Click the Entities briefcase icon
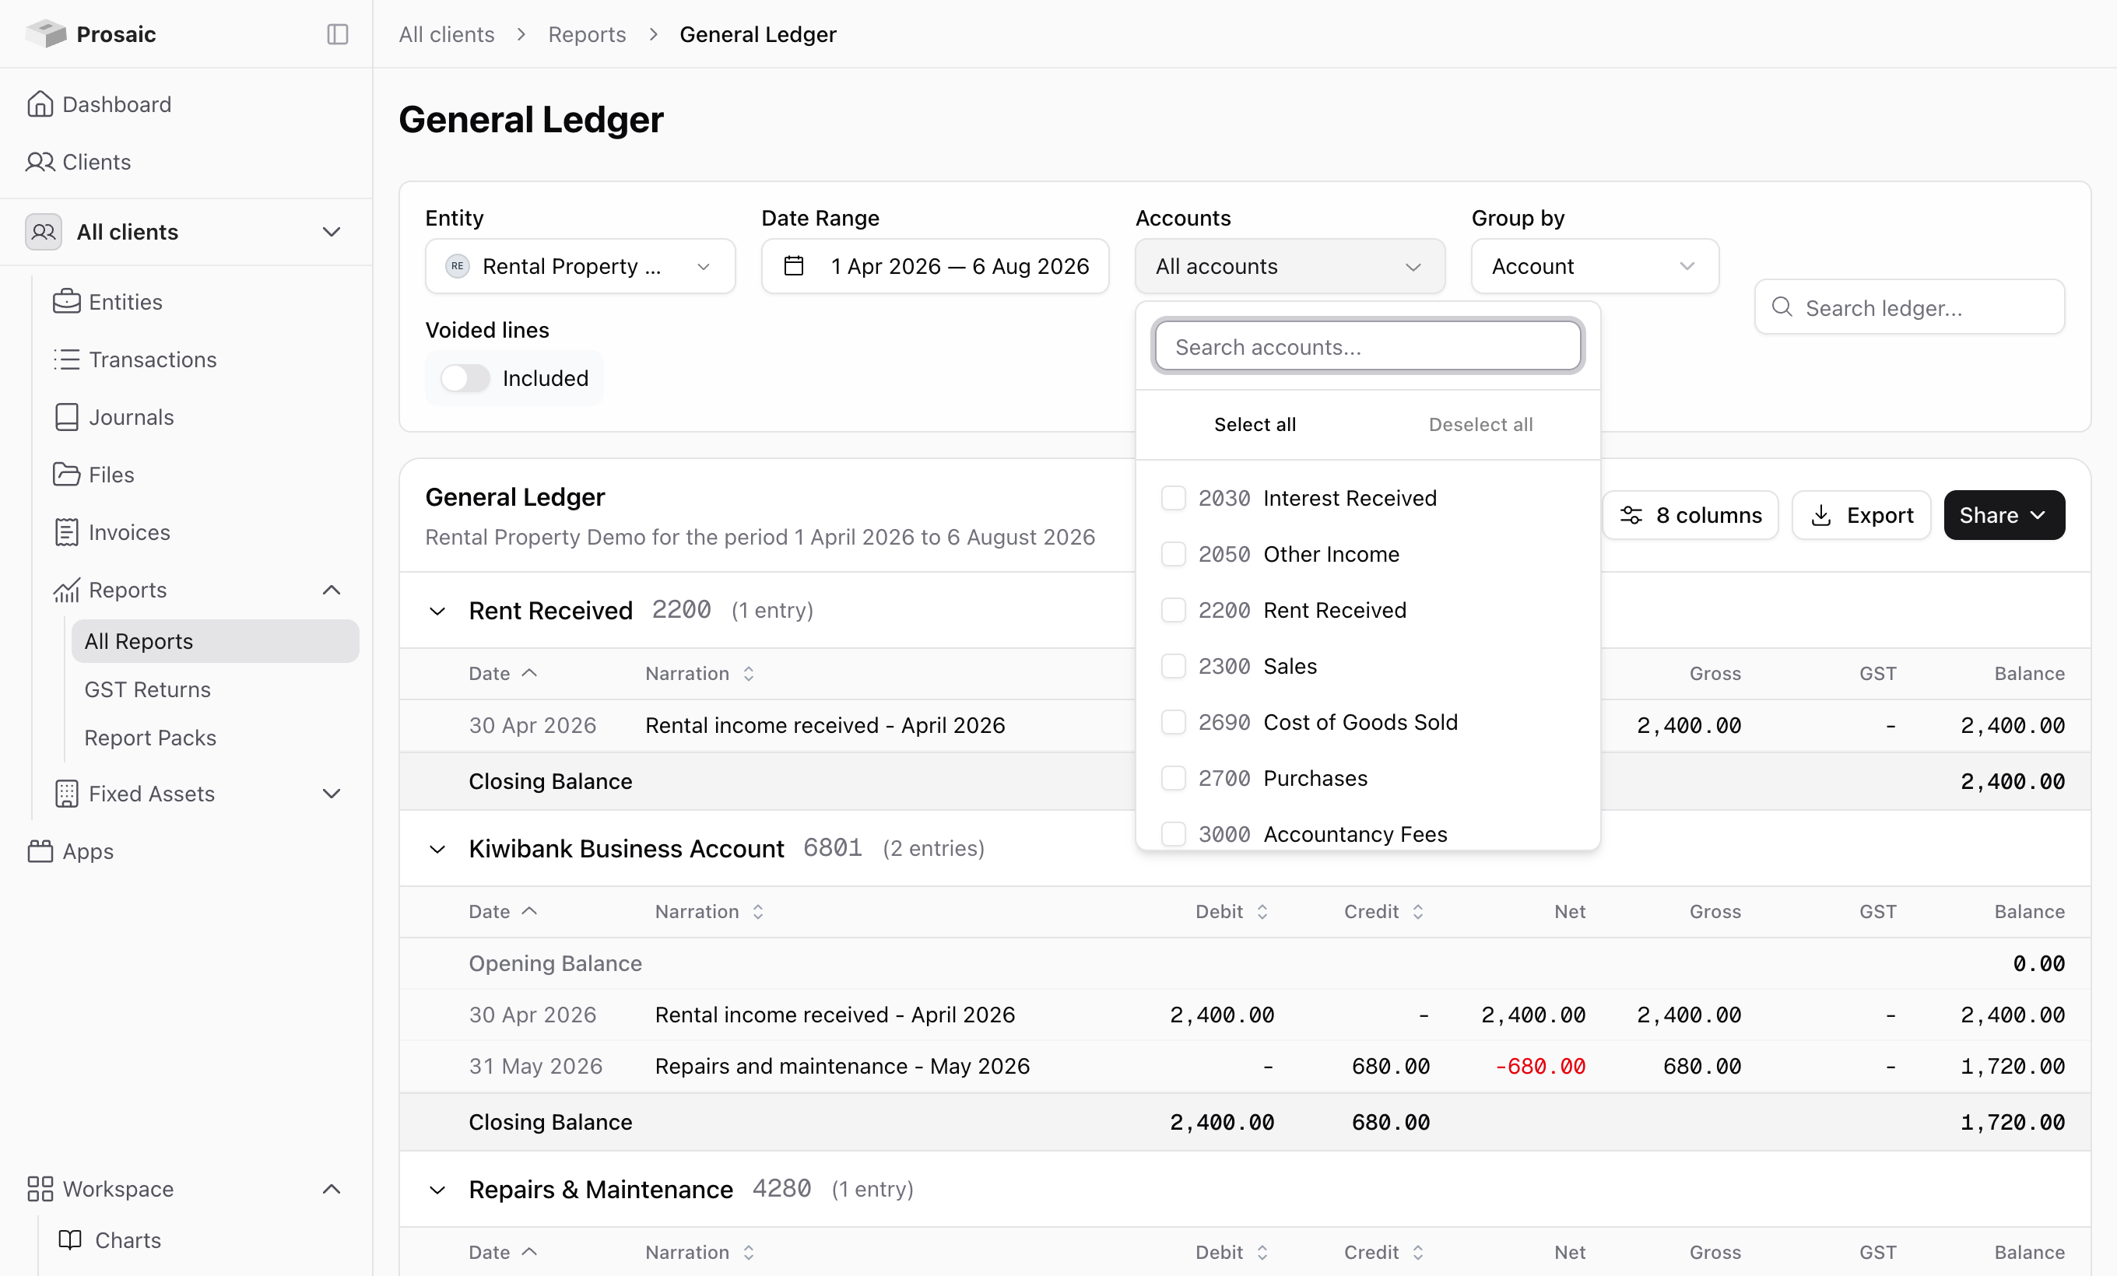This screenshot has height=1276, width=2117. click(66, 301)
